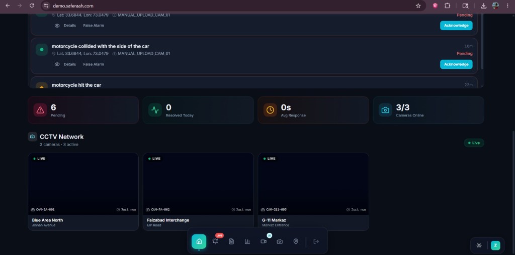Image resolution: width=515 pixels, height=255 pixels.
Task: Open analytics bar chart icon in dock
Action: (x=247, y=241)
